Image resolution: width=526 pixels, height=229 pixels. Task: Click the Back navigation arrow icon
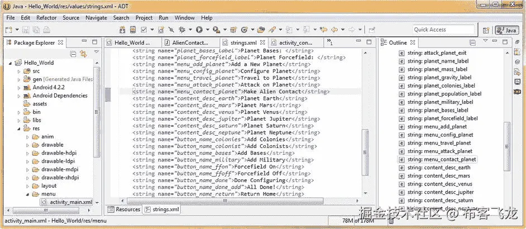[x=334, y=30]
